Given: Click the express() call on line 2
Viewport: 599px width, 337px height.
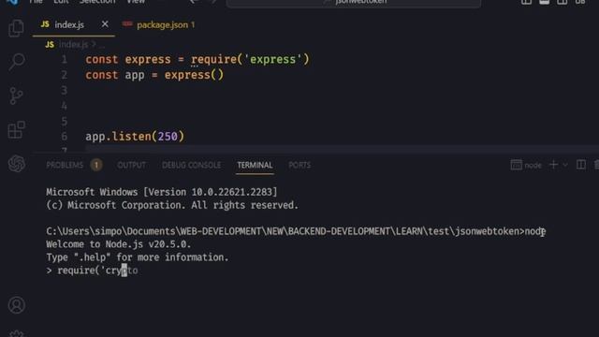Looking at the screenshot, I should point(194,75).
